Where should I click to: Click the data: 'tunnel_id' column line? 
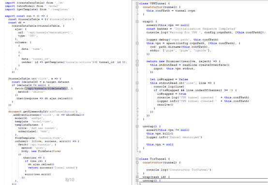click(36, 59)
